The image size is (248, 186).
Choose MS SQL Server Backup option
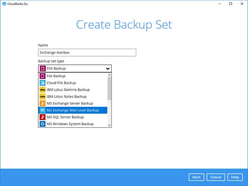click(x=73, y=117)
